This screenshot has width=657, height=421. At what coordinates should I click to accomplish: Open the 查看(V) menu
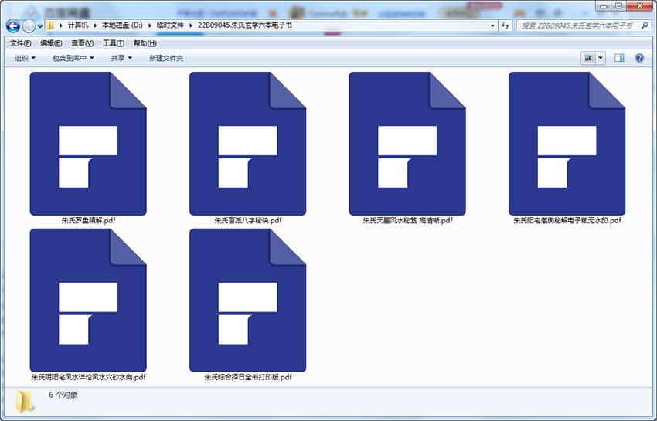click(82, 43)
